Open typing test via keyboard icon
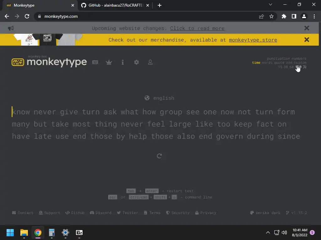The height and width of the screenshot is (240, 321). 95,62
